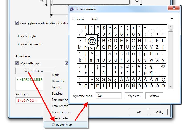Select Diameter from token menu
The image size is (186, 130).
tap(58, 81)
